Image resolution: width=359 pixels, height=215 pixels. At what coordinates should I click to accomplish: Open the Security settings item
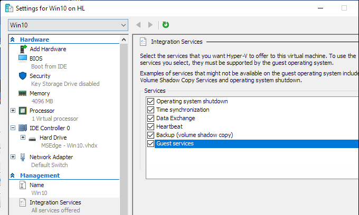click(40, 76)
